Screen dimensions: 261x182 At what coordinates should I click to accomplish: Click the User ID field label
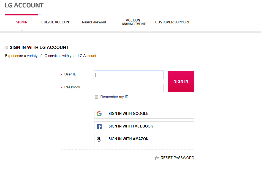coord(70,74)
